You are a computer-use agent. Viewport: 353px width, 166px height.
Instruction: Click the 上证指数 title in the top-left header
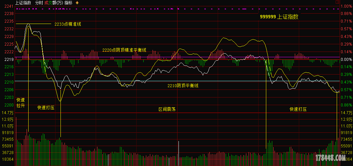coord(23,3)
